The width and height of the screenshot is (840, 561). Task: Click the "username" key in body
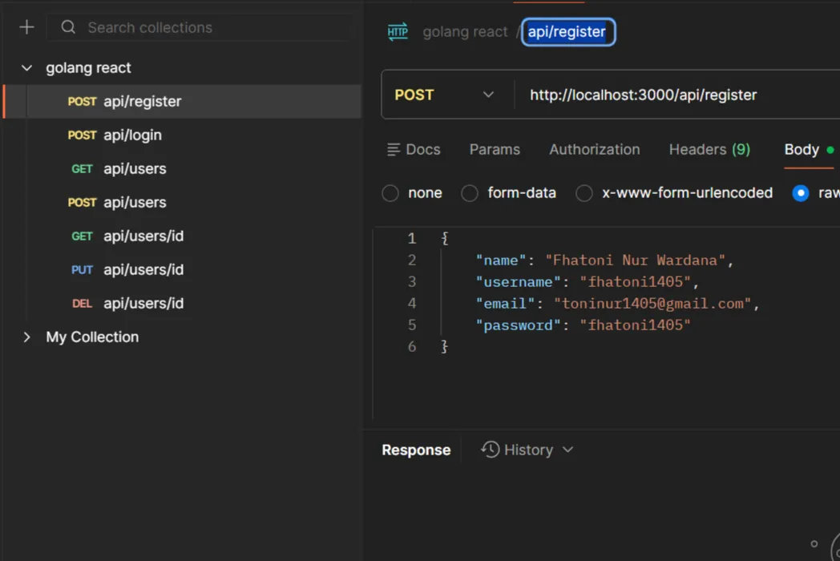coord(518,282)
